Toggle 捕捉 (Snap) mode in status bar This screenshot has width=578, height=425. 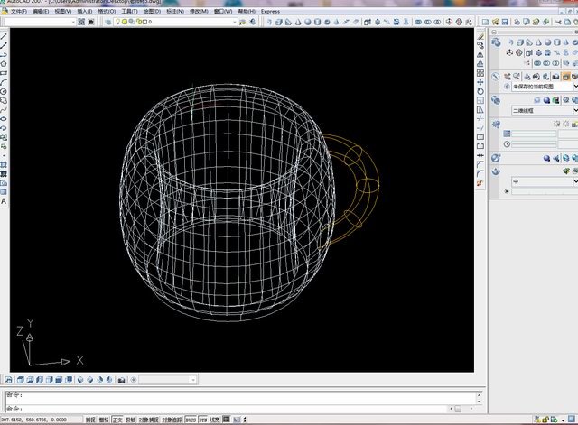(89, 420)
